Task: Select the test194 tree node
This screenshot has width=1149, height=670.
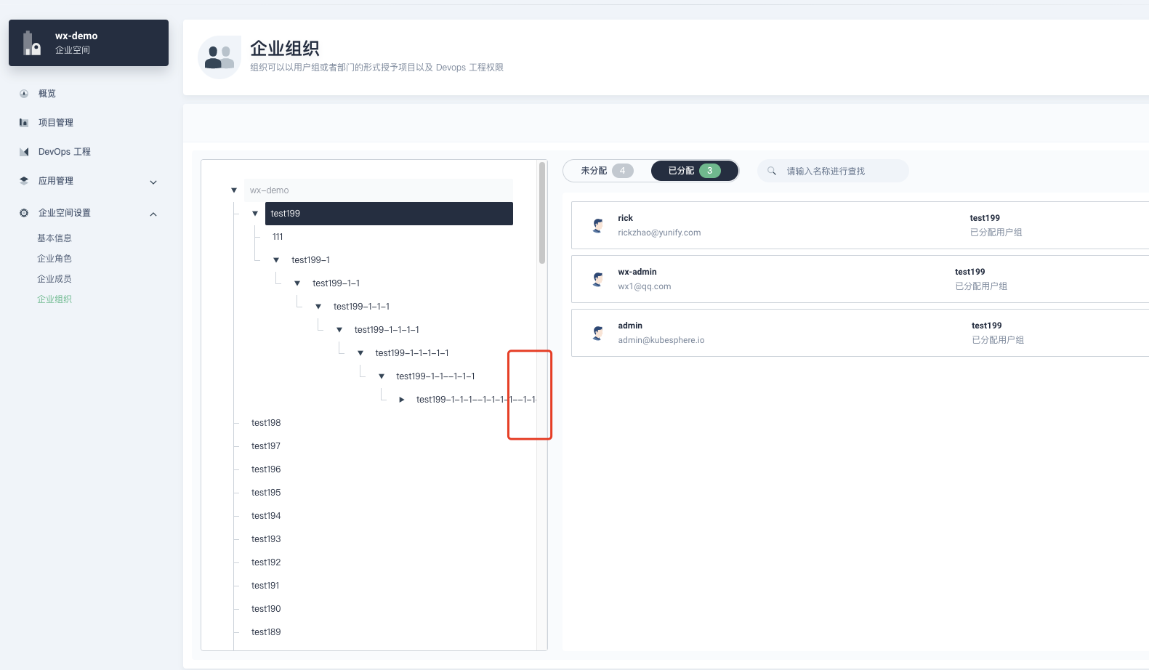Action: (266, 516)
